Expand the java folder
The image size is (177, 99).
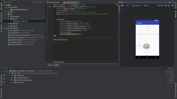point(6,12)
